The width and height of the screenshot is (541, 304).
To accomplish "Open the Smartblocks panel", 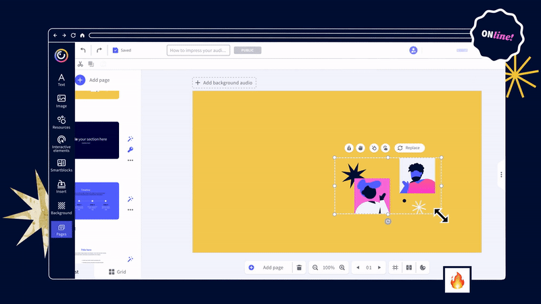I will tap(62, 166).
